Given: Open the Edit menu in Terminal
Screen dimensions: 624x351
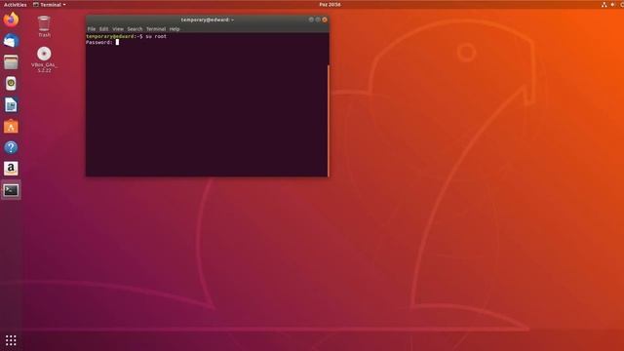Looking at the screenshot, I should (103, 29).
